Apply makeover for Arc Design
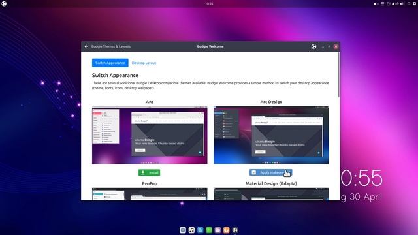This screenshot has height=235, width=418. click(x=271, y=172)
